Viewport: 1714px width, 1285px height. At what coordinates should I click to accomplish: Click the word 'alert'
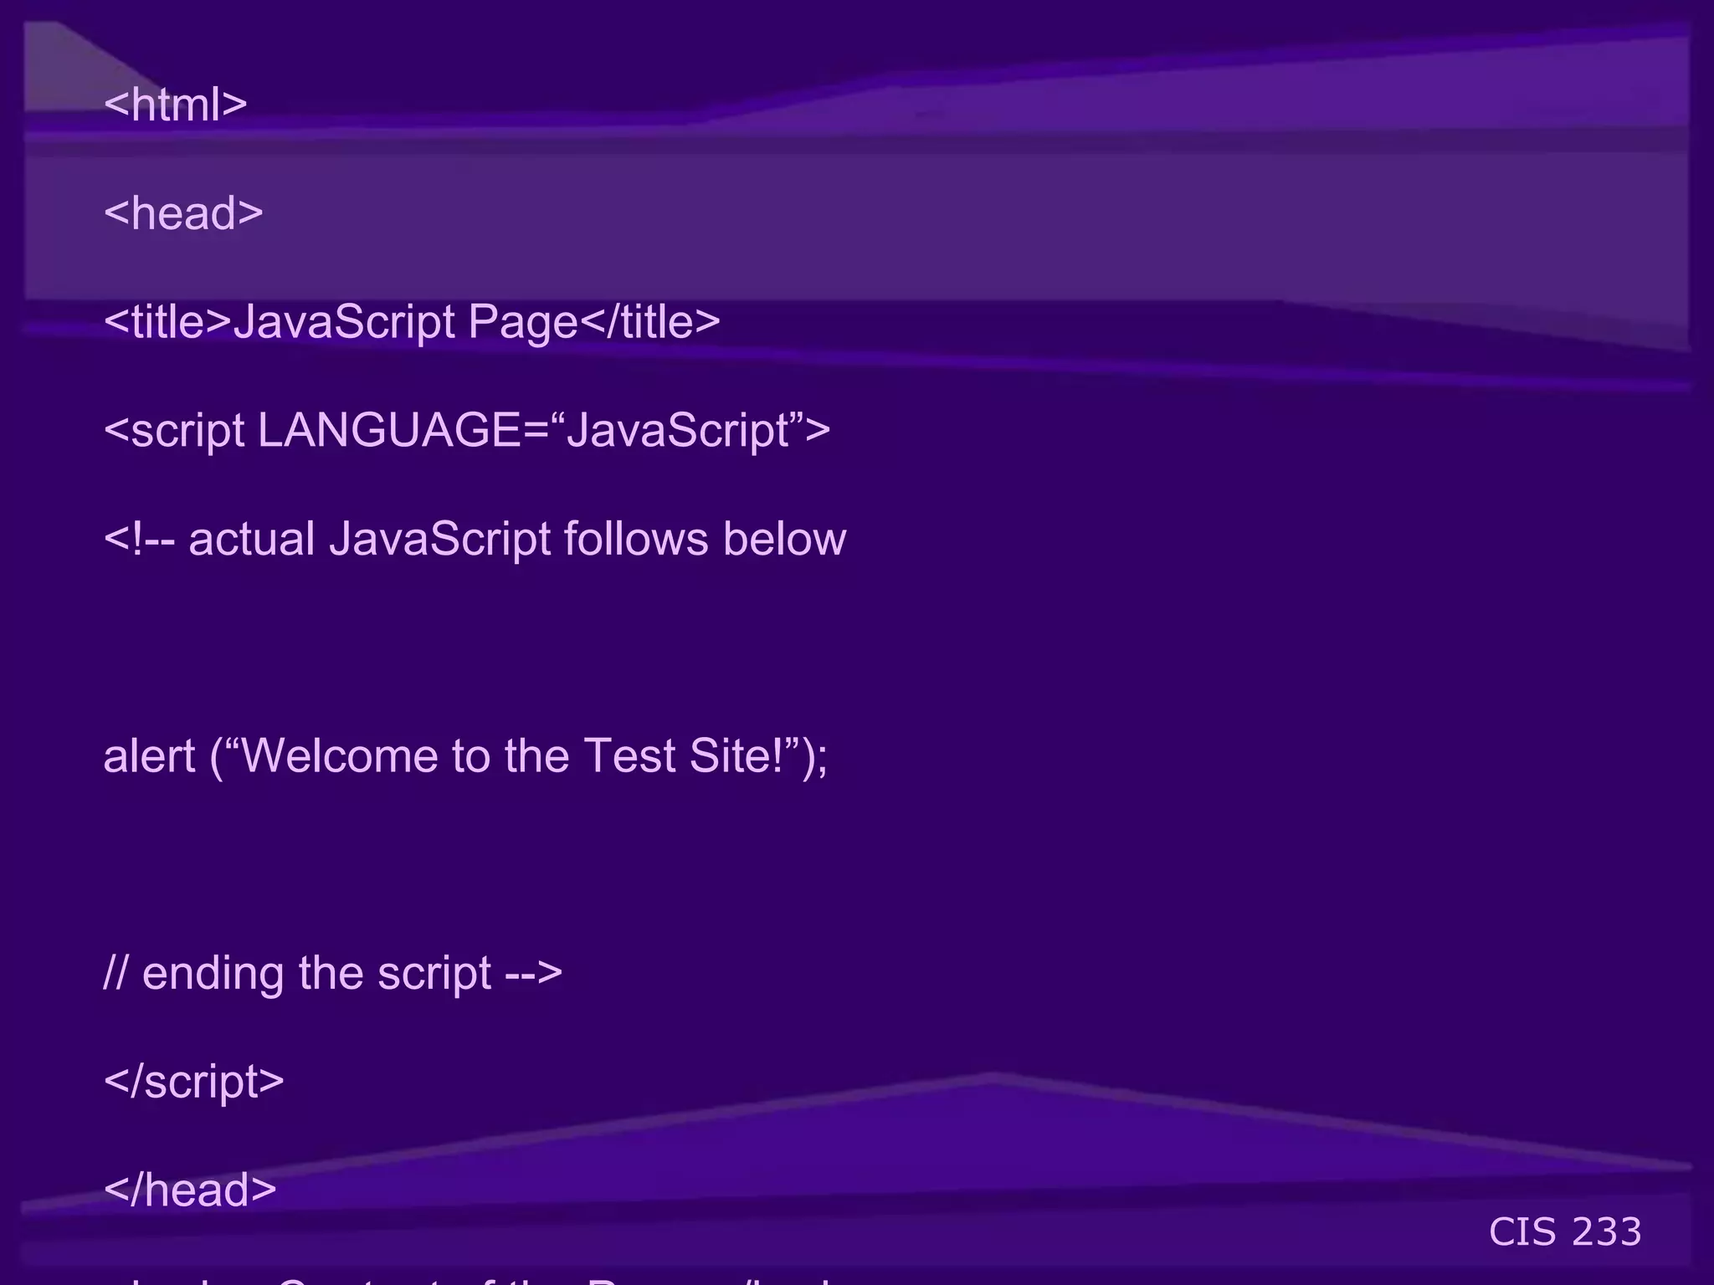[149, 756]
